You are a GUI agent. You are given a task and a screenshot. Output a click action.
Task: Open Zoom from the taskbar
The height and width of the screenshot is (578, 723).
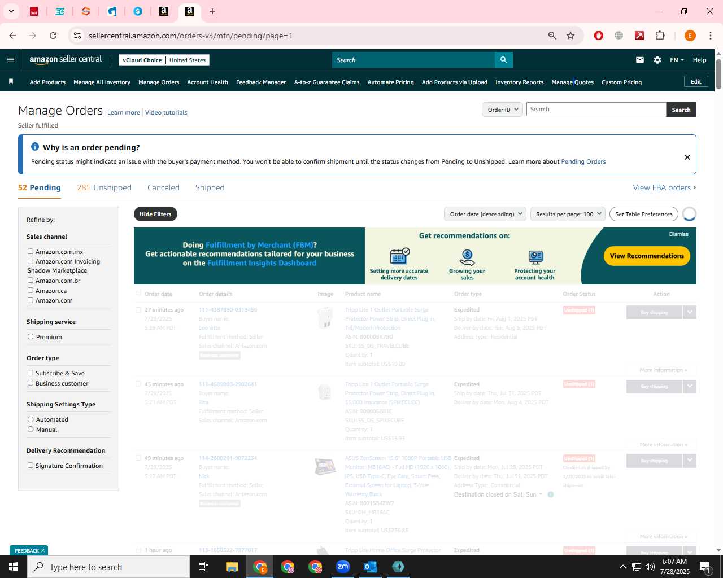pos(343,567)
